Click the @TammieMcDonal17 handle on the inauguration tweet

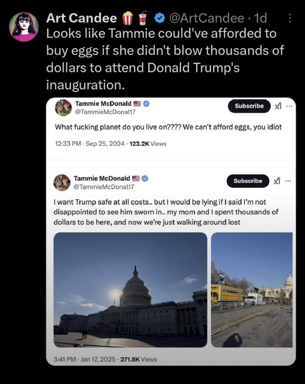pyautogui.click(x=104, y=187)
